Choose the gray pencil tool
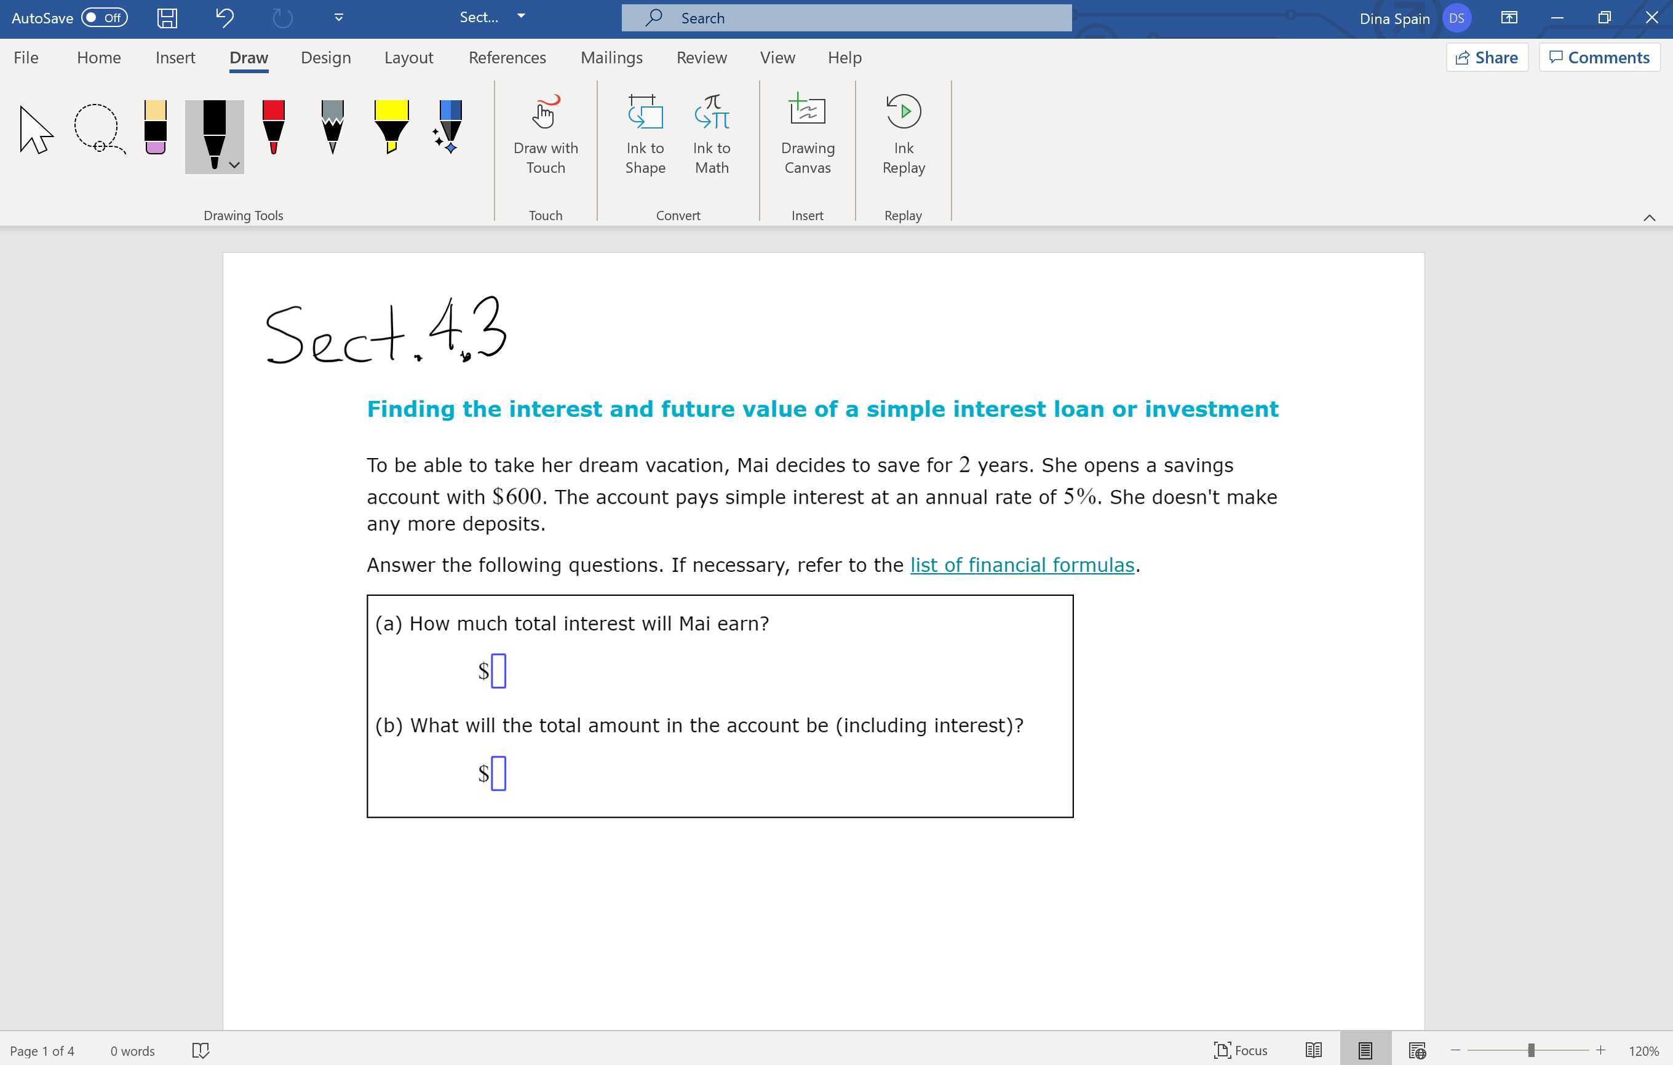The height and width of the screenshot is (1065, 1673). (x=332, y=127)
